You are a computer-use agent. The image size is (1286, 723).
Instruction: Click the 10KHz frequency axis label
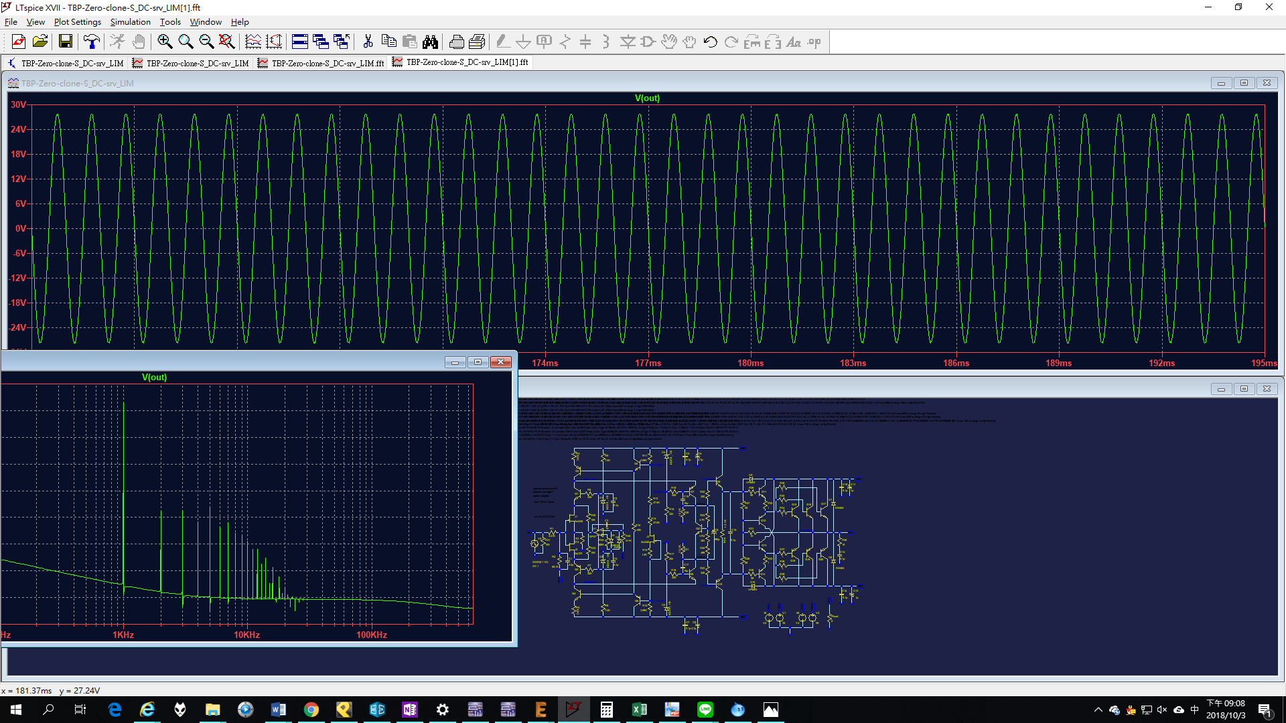point(246,635)
